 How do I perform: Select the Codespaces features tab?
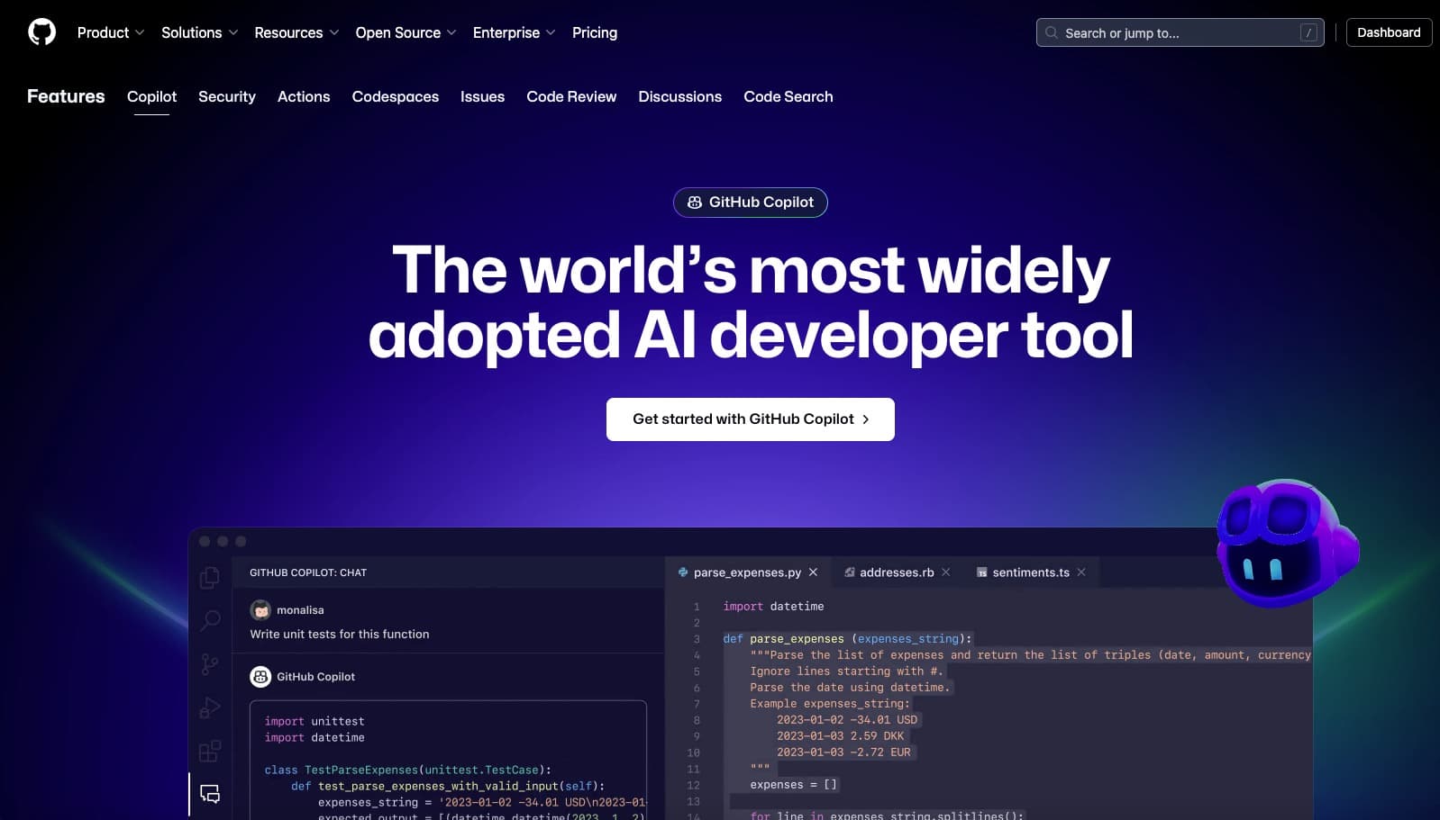(x=396, y=96)
